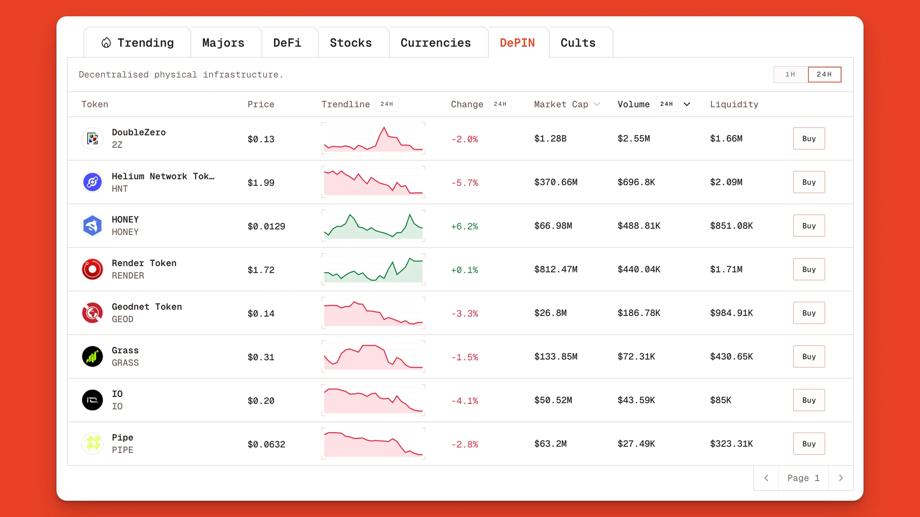
Task: Open the Trending tab
Action: 138,43
